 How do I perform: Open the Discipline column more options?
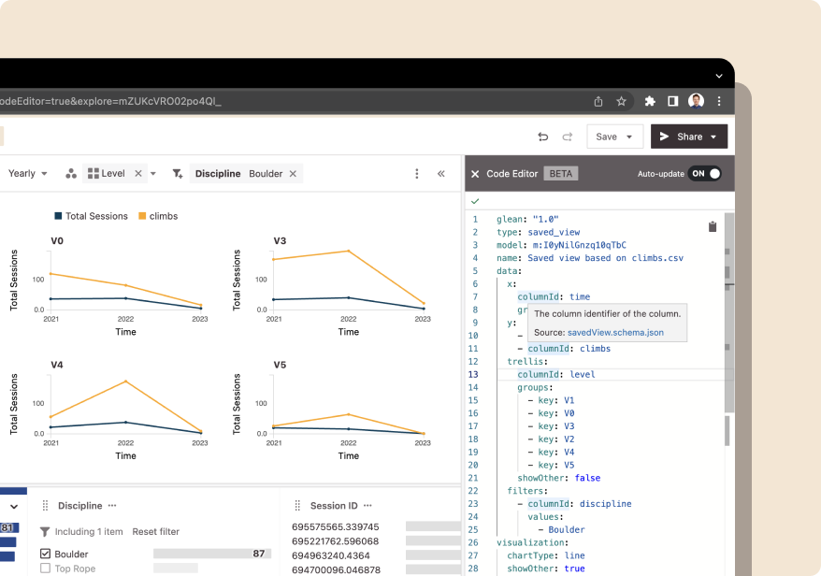click(112, 505)
